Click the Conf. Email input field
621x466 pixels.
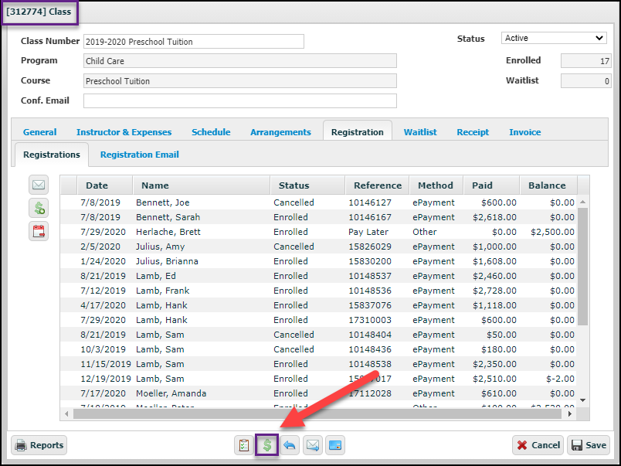coord(240,100)
